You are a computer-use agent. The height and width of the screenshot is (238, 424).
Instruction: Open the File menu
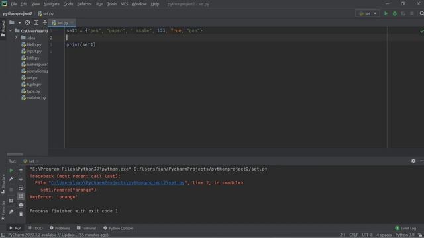tap(13, 4)
